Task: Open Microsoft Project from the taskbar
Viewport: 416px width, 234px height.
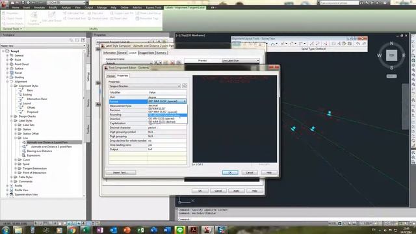Action: [x=140, y=230]
